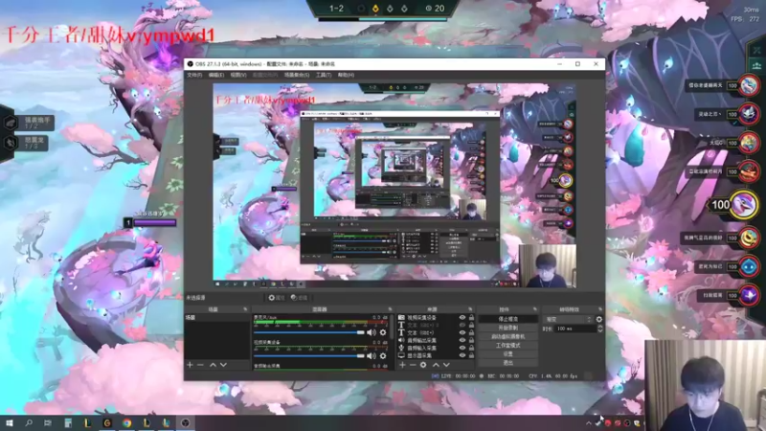Toggle visibility of the 文本 (GDI+) source
The width and height of the screenshot is (766, 431).
point(462,332)
